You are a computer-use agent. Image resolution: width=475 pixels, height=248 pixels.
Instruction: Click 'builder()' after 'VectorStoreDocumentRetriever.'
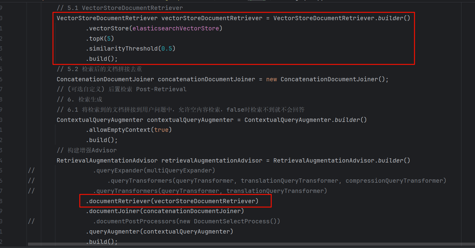(394, 18)
